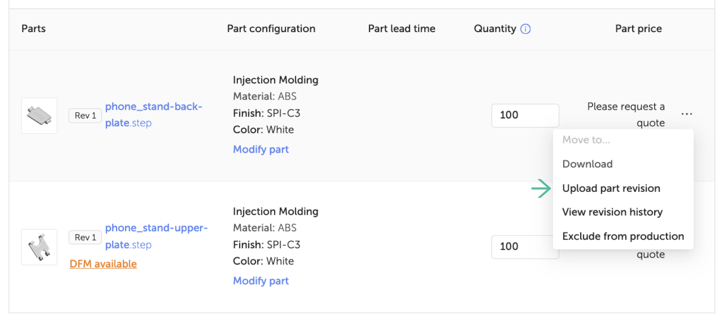723x325 pixels.
Task: Click the Quantity info icon
Action: (525, 29)
